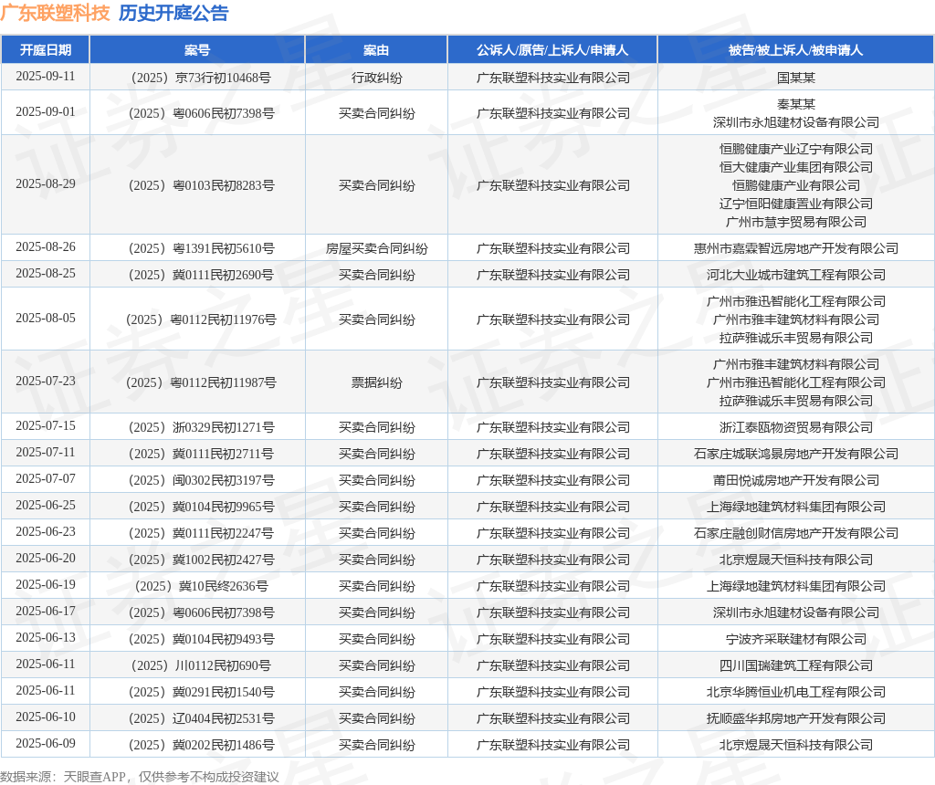Viewport: 935px width, 785px height.
Task: Click the defendant "石家庄城联鸿景房地产开发有限公司"
Action: 796,454
